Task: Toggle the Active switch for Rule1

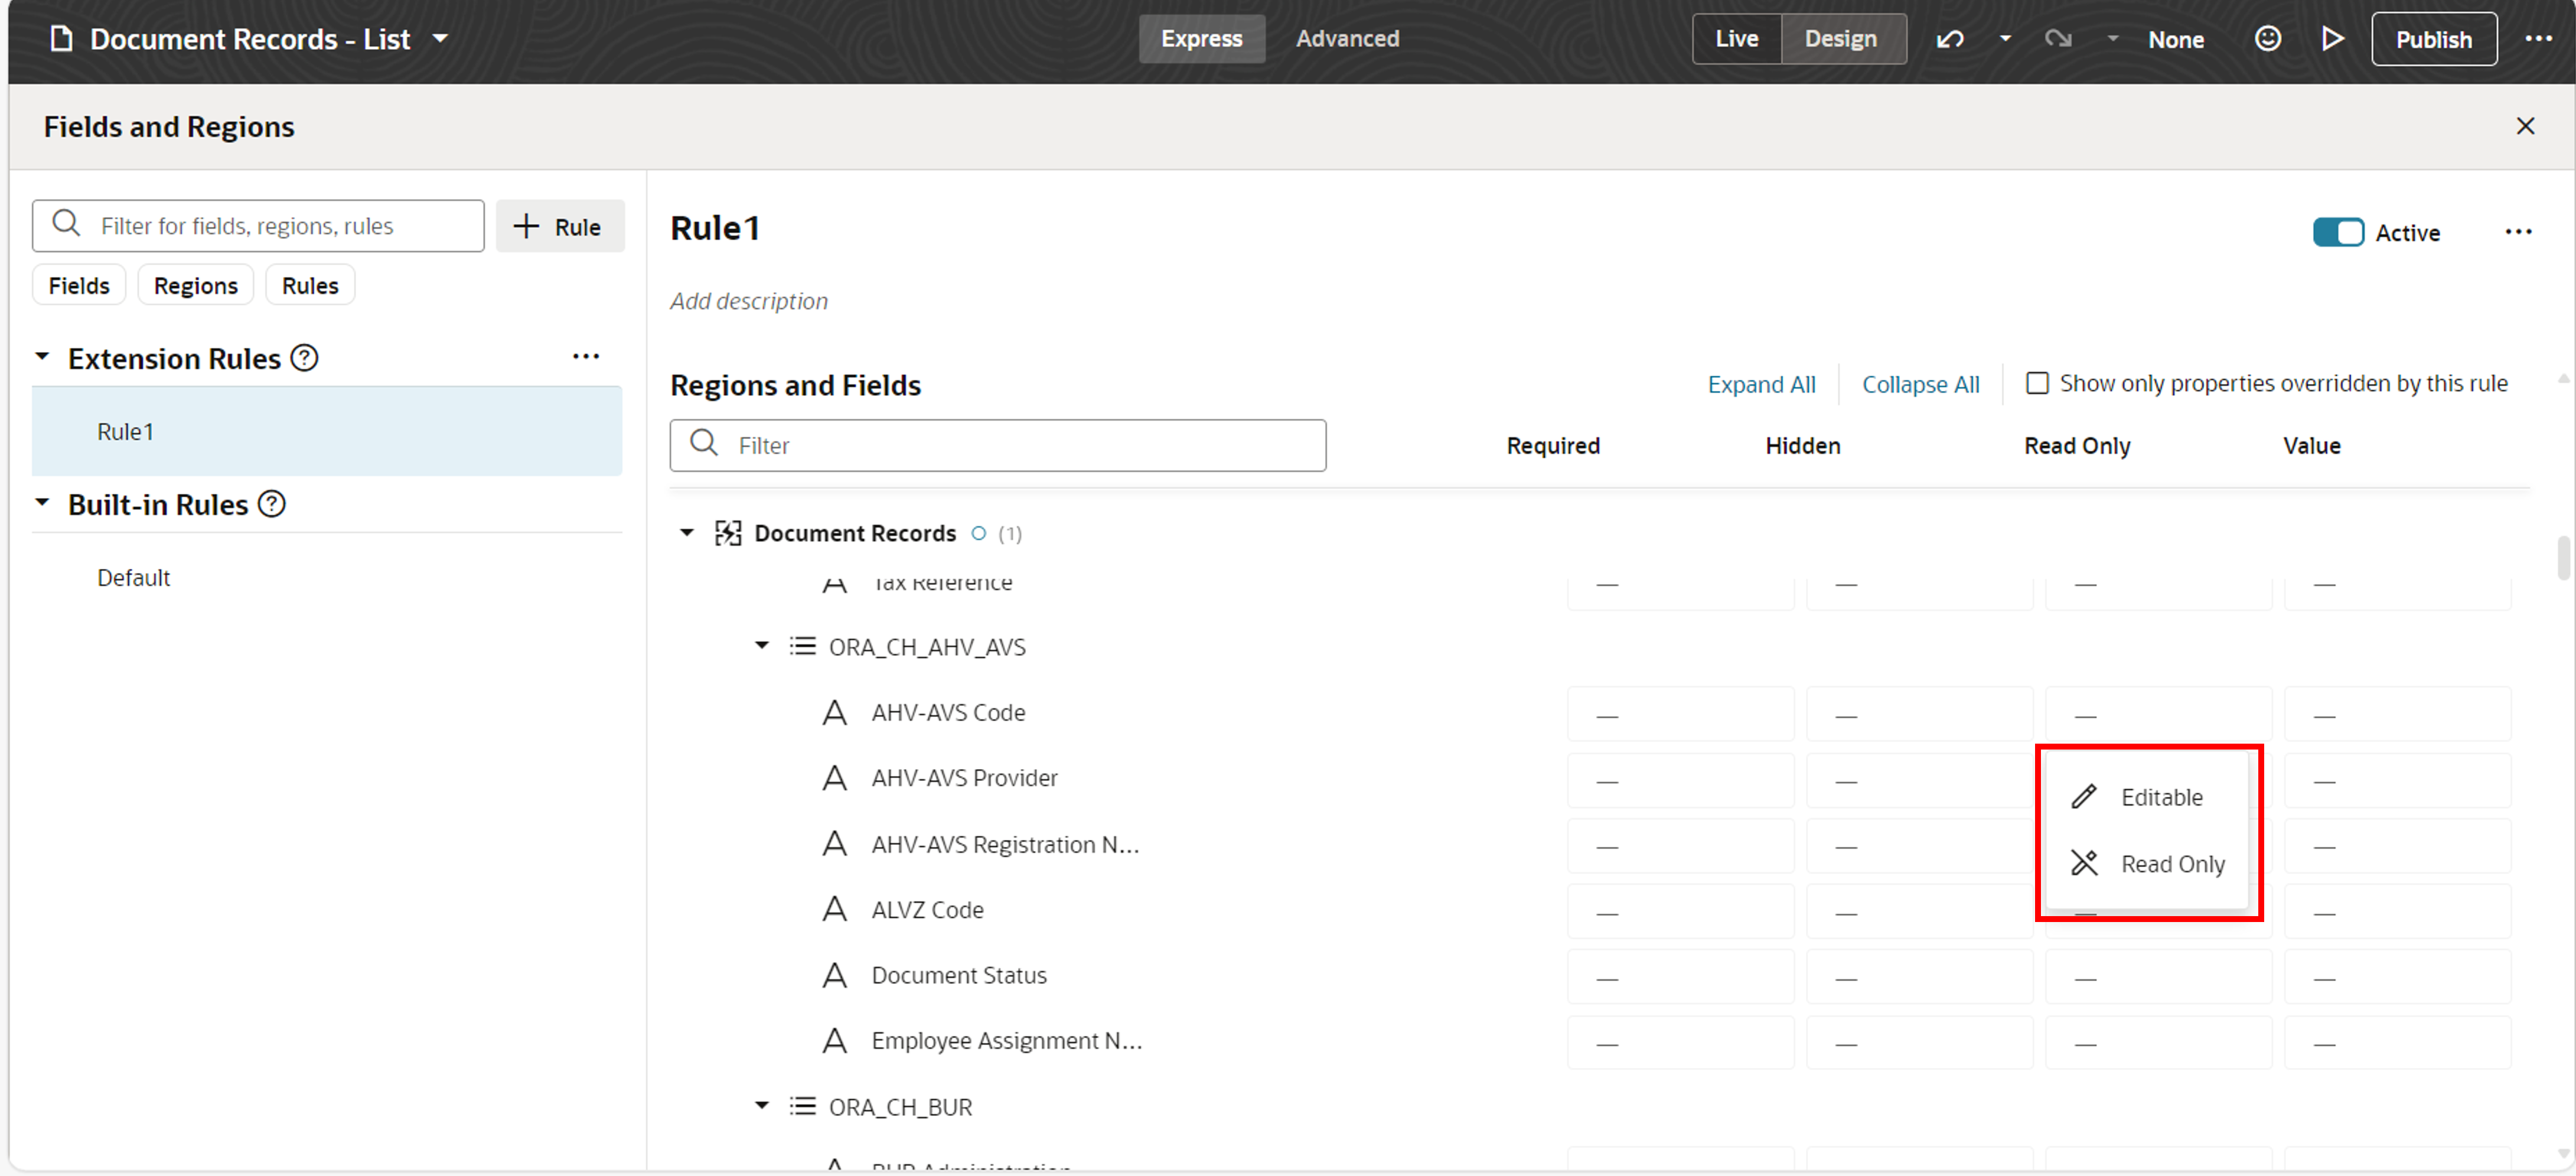Action: pyautogui.click(x=2338, y=232)
